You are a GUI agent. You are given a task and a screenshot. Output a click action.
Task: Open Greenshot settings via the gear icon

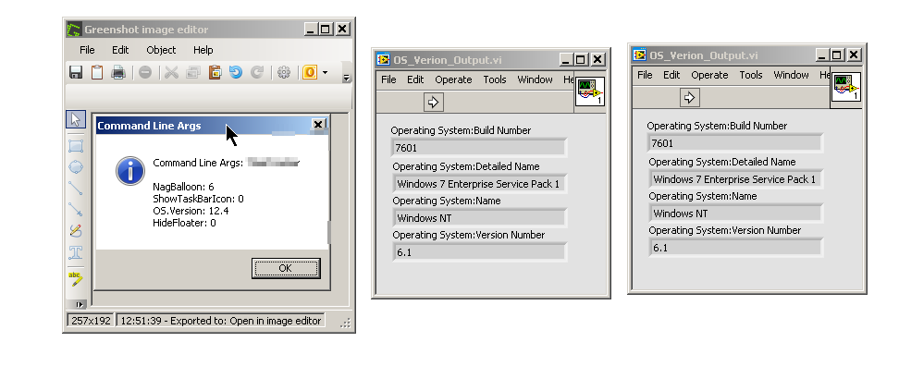tap(284, 72)
